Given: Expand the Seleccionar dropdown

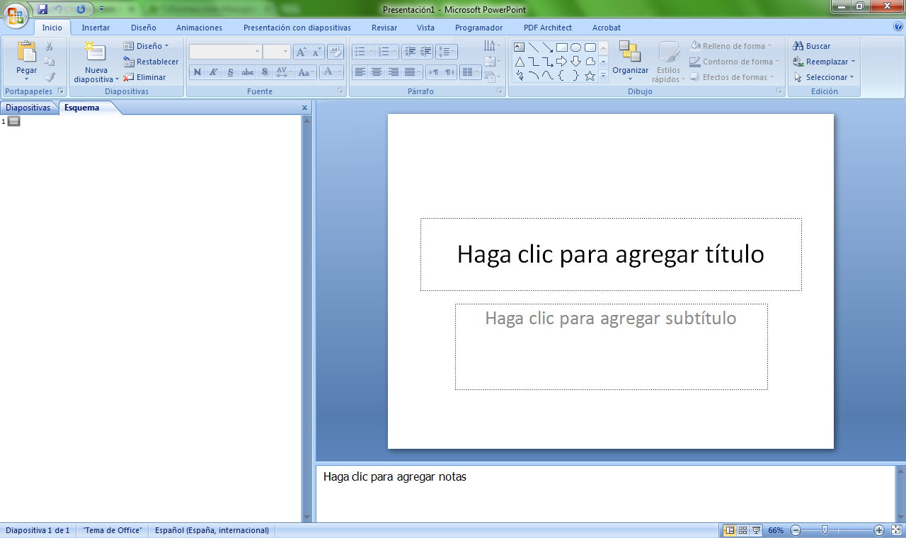Looking at the screenshot, I should click(851, 77).
